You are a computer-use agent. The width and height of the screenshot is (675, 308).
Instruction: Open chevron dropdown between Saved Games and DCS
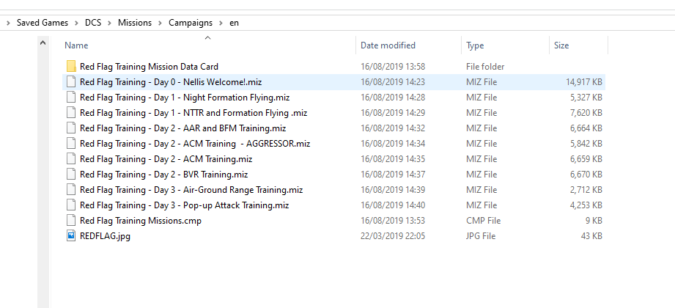coord(77,23)
